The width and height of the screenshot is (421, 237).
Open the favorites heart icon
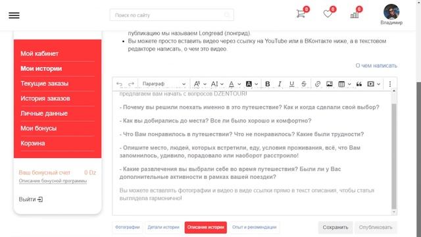(x=328, y=13)
